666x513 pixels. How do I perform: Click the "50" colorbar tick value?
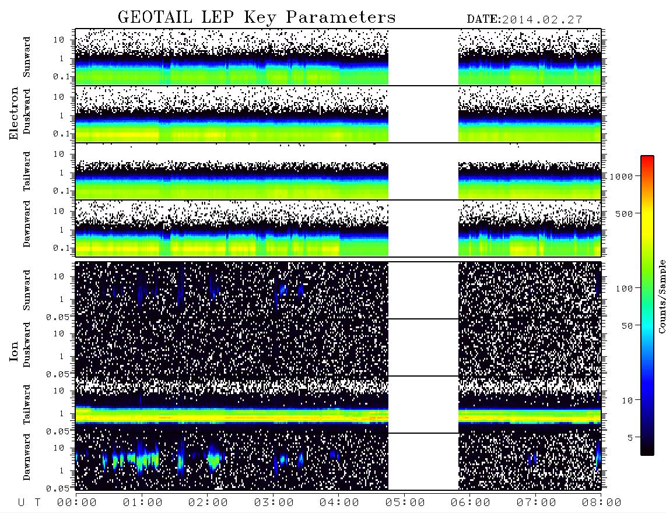point(628,326)
